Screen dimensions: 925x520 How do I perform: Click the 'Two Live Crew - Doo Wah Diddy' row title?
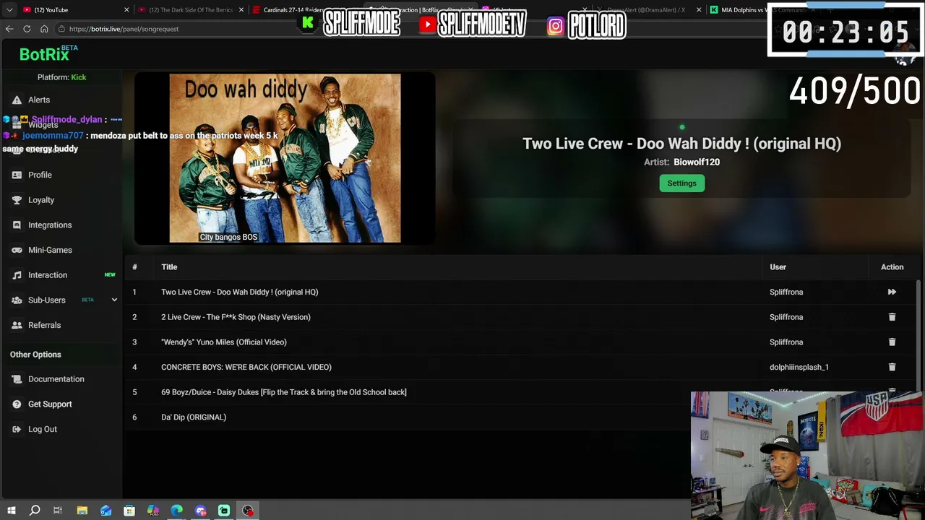coord(240,292)
